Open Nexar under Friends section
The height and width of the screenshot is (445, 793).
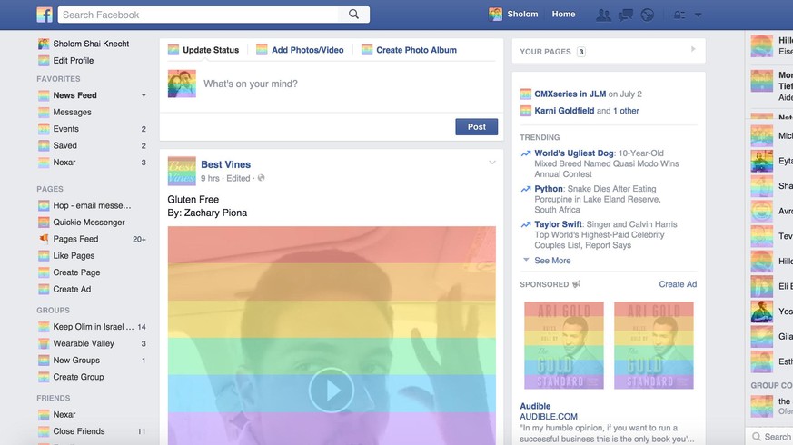click(64, 415)
